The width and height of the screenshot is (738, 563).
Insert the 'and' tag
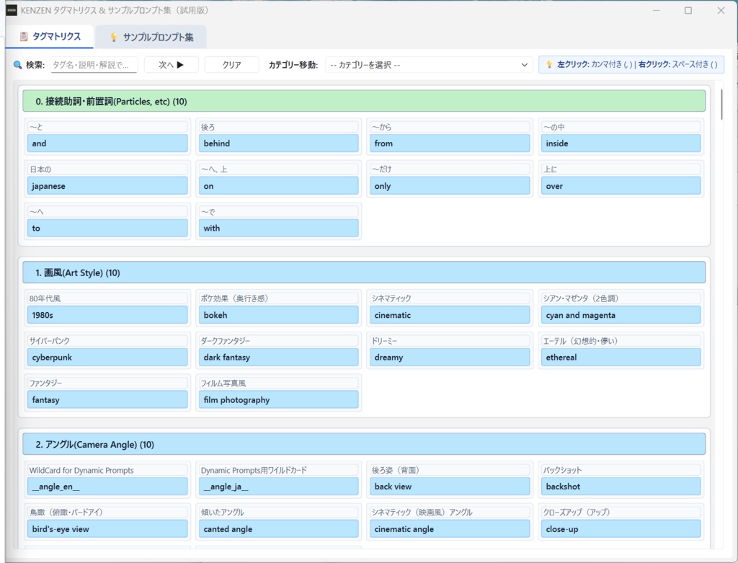point(107,143)
